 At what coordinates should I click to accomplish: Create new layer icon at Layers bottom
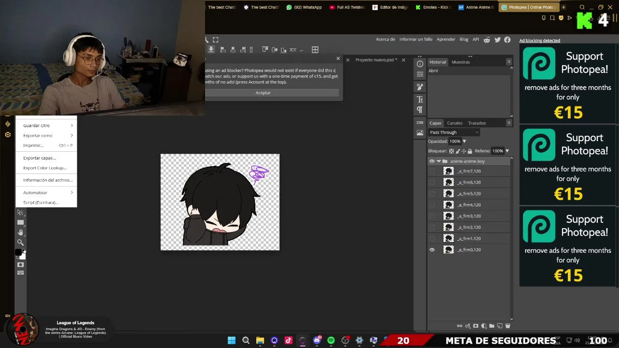click(500, 326)
